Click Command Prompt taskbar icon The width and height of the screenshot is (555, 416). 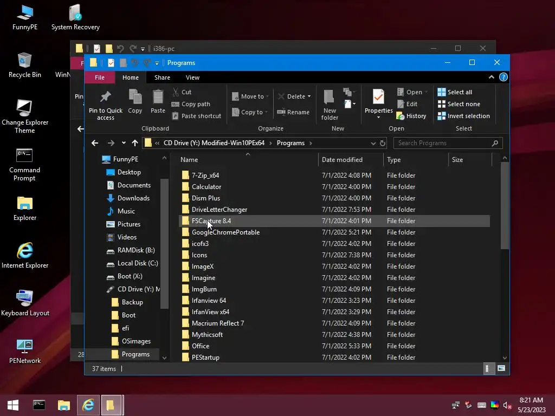[x=39, y=405]
